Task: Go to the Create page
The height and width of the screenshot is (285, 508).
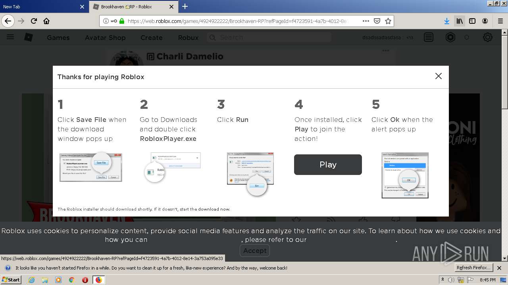Action: 152,38
